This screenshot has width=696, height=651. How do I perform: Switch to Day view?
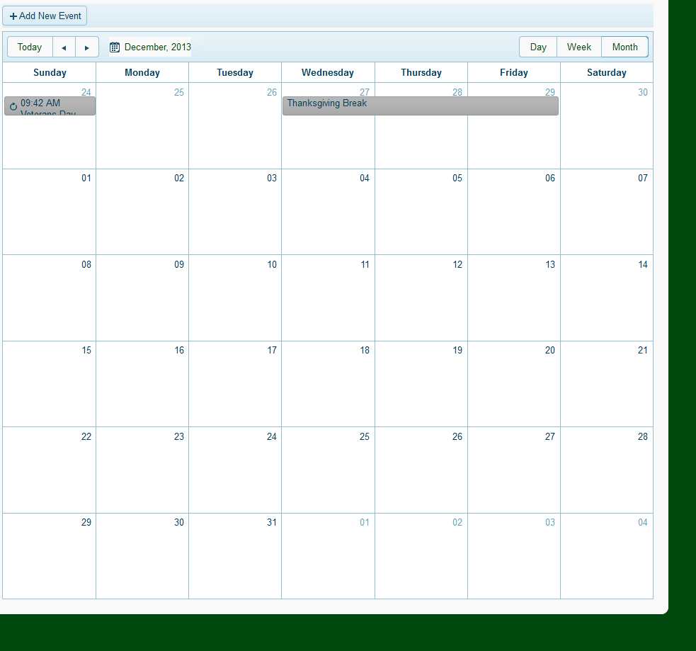538,47
